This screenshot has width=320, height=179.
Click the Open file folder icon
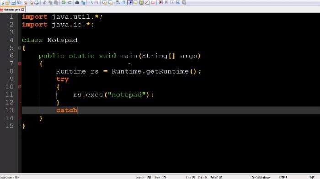click(8, 2)
